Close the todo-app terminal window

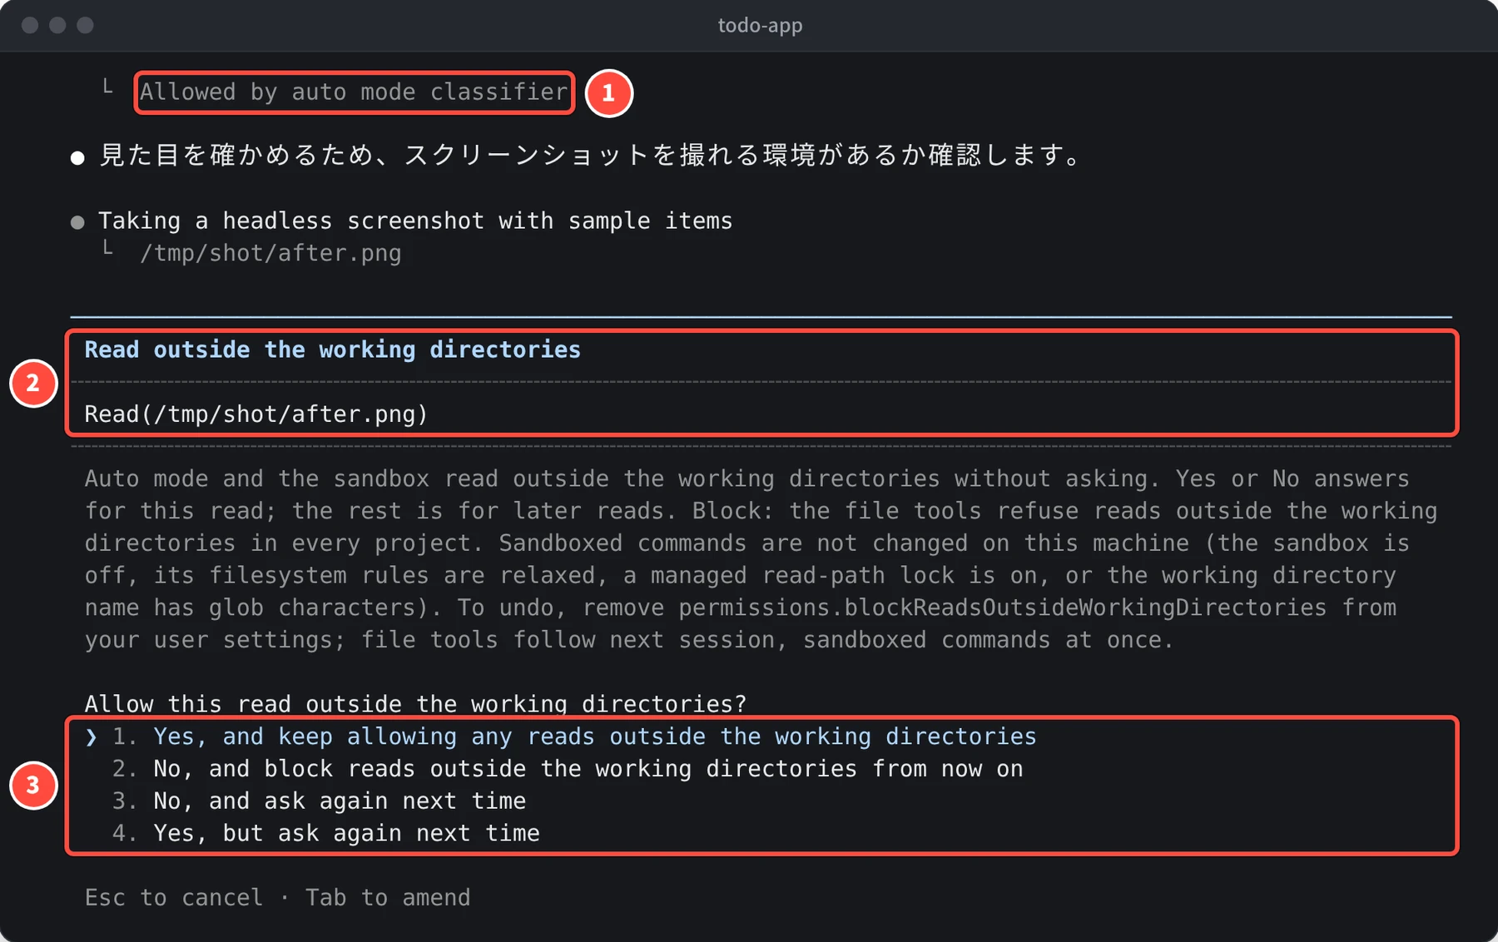coord(30,25)
